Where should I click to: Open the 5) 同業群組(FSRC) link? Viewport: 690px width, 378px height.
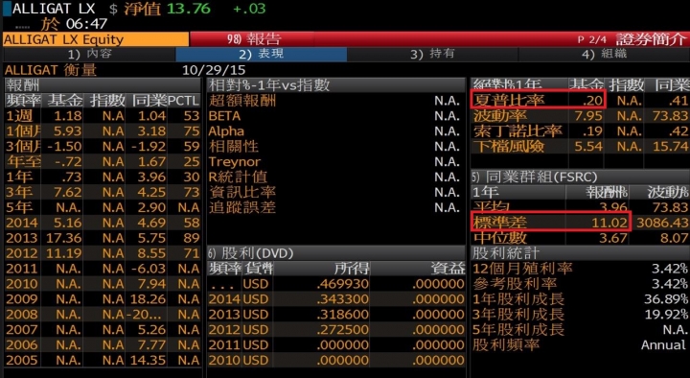pos(535,177)
